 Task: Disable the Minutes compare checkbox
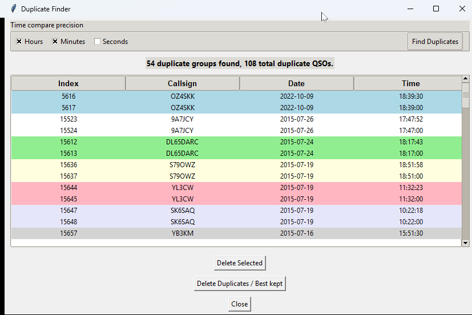(55, 42)
